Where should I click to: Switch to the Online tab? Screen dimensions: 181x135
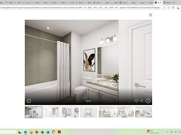pos(114,2)
